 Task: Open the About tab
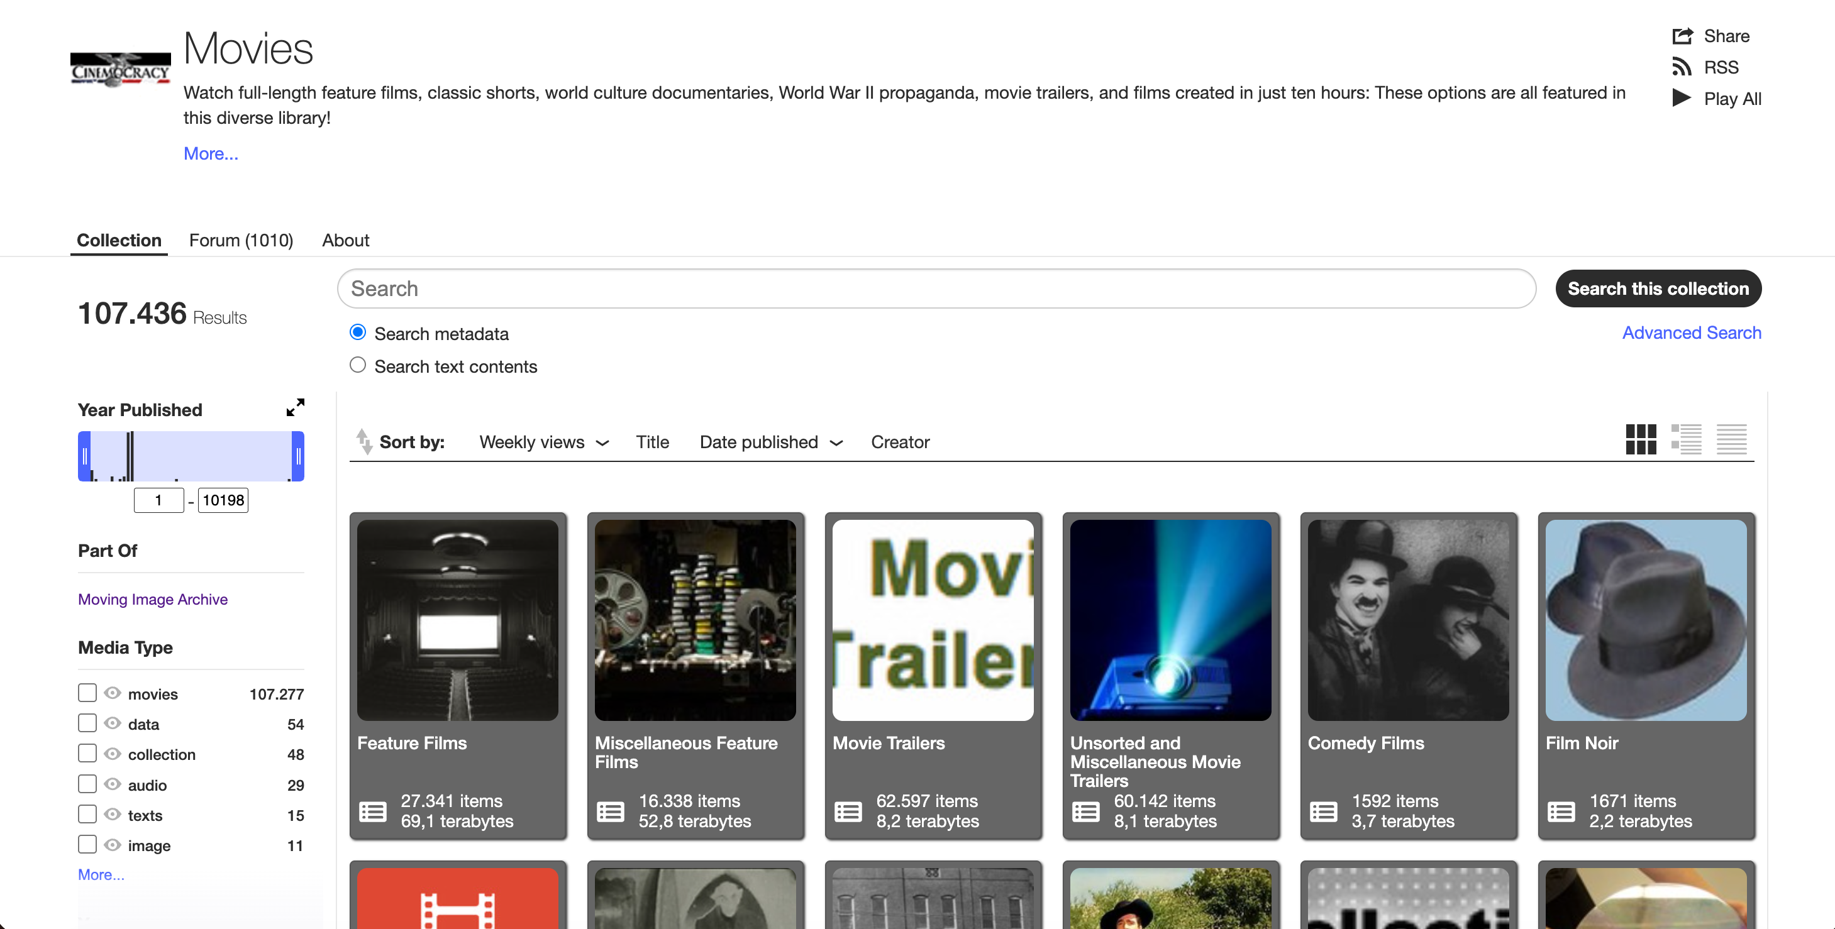tap(345, 240)
